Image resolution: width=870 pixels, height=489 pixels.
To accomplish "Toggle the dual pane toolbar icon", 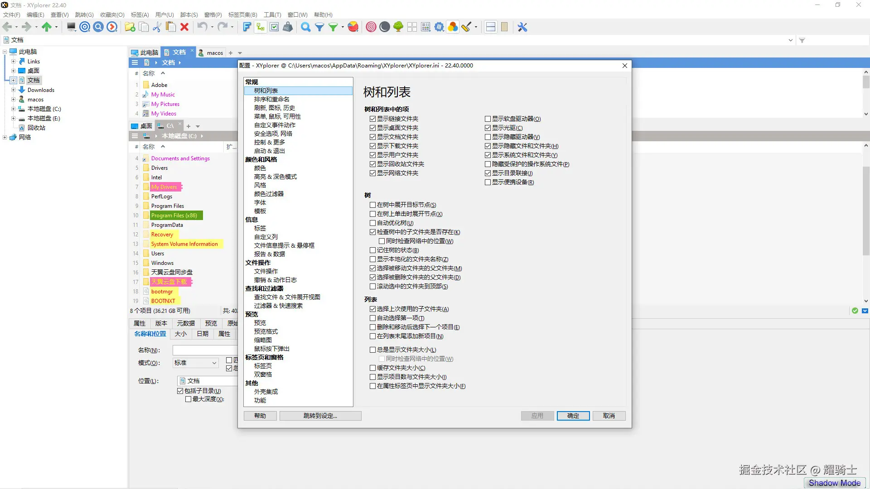I will (x=490, y=27).
